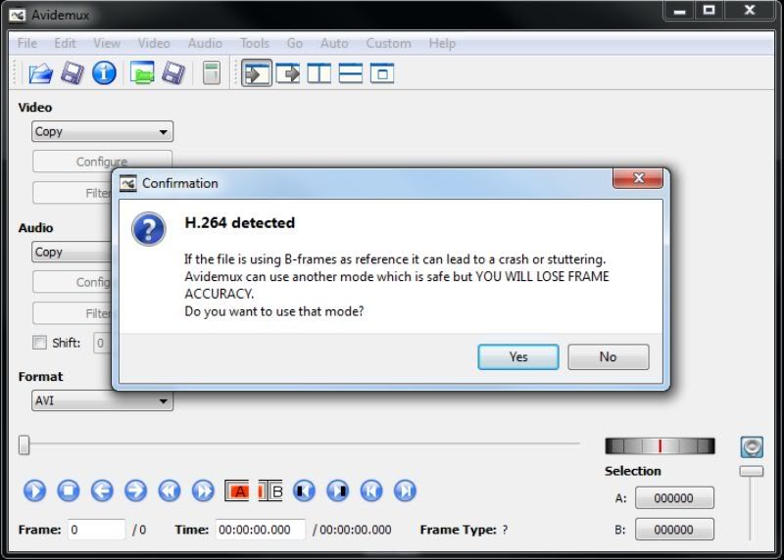Open the Calculator toolbar icon

[212, 73]
